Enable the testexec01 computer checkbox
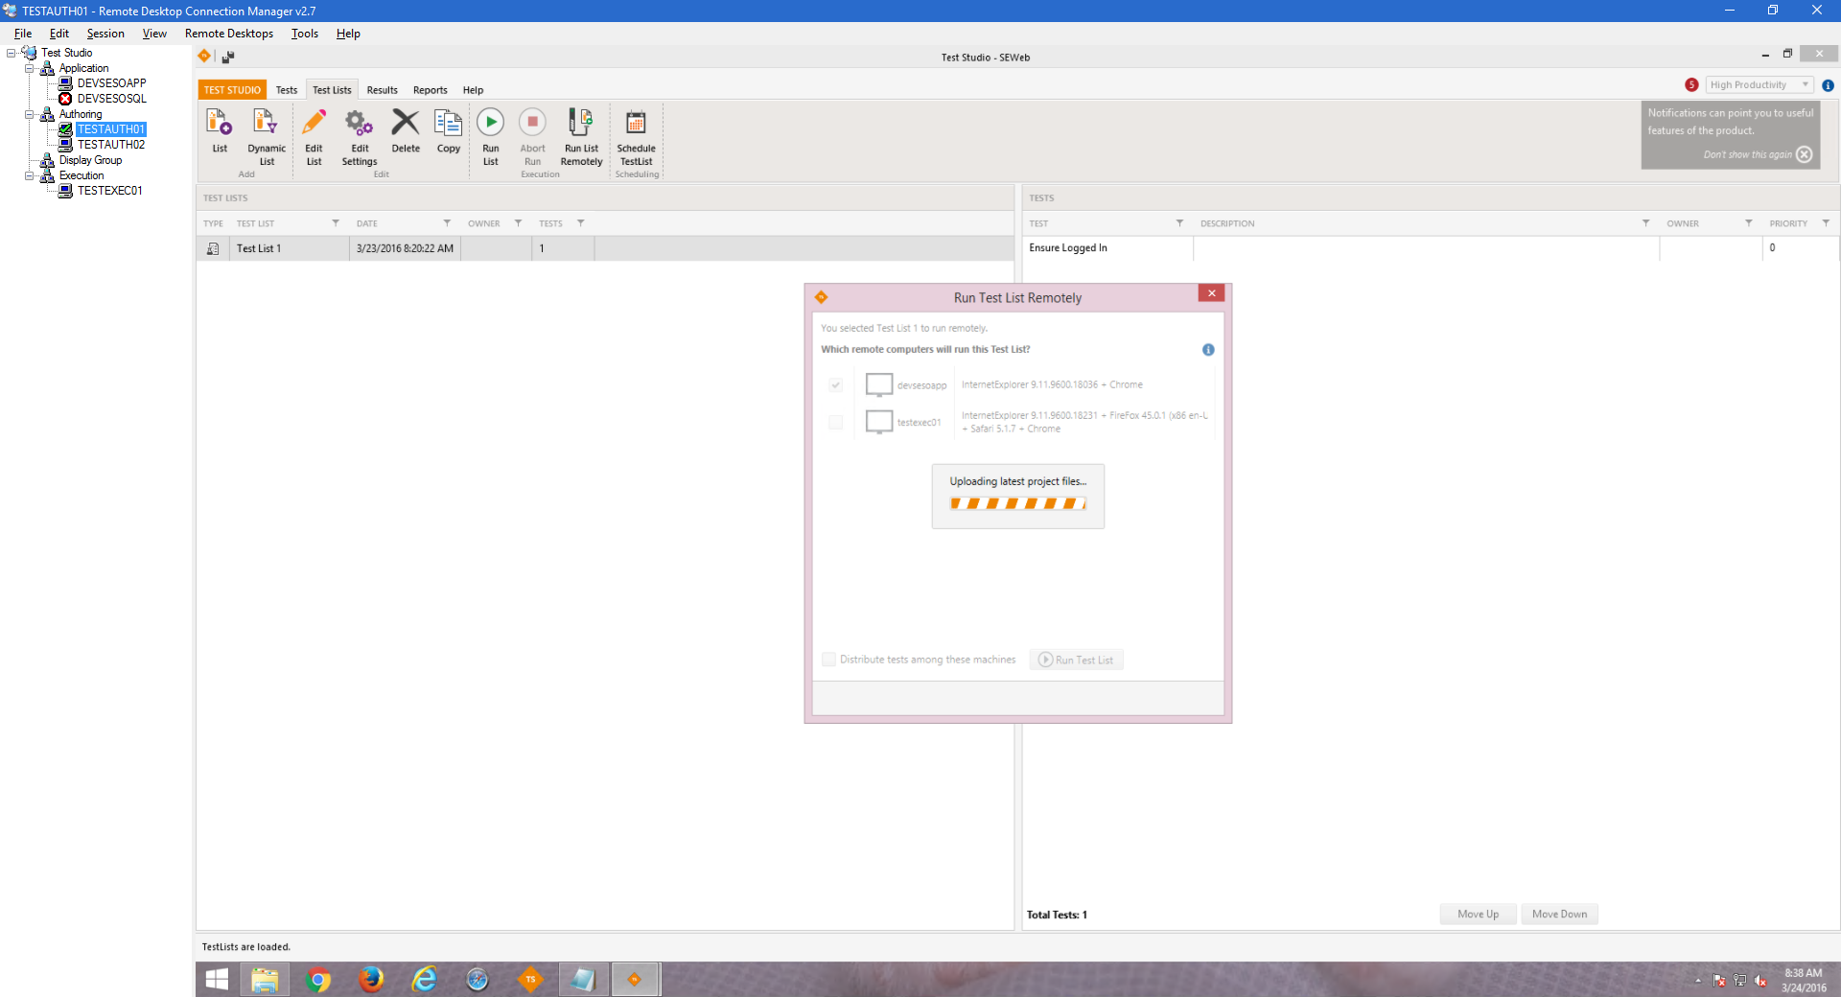This screenshot has height=997, width=1841. tap(836, 423)
